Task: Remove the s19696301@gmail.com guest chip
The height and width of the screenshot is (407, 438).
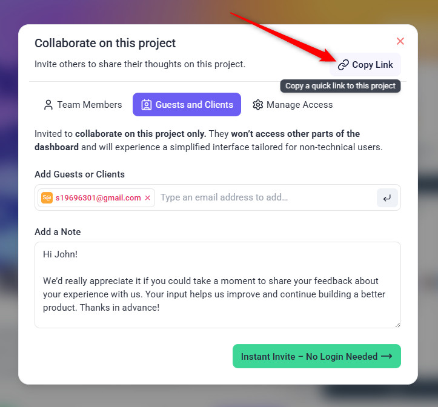Action: (147, 198)
